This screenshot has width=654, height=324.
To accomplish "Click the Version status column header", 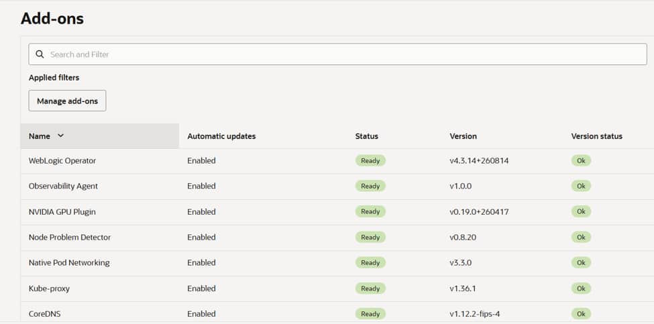I will tap(596, 136).
